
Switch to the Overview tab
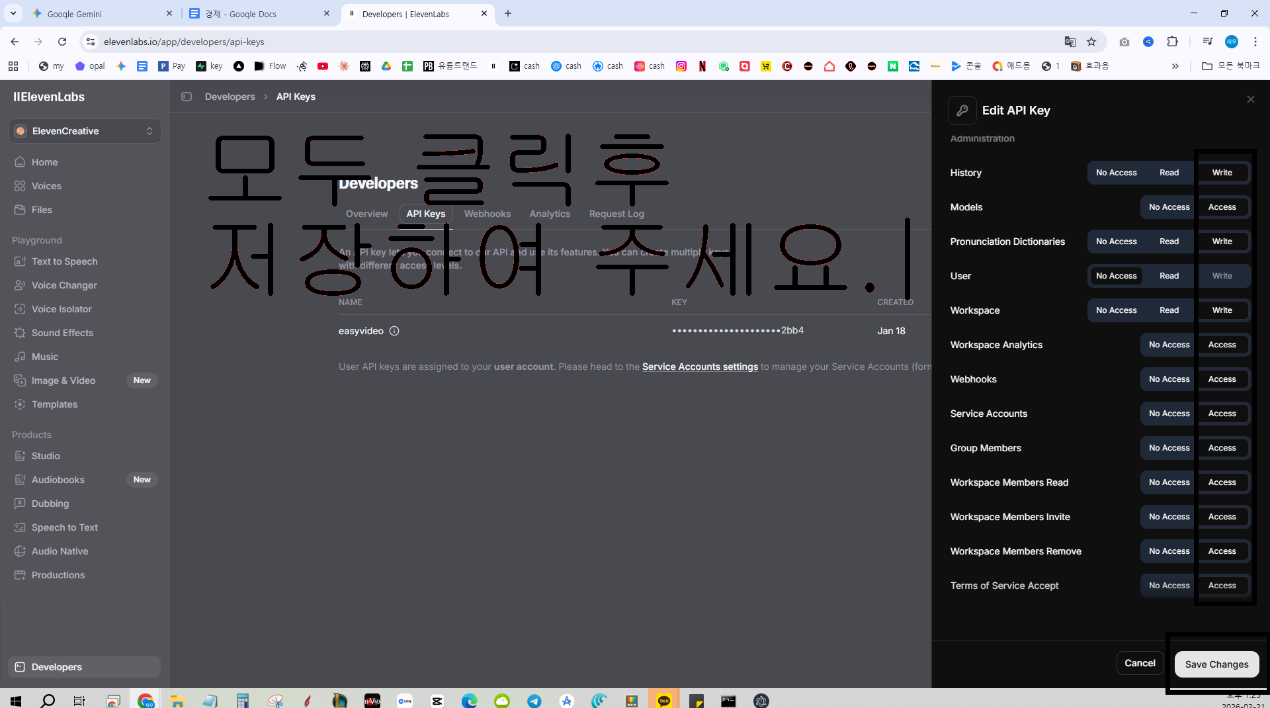366,214
